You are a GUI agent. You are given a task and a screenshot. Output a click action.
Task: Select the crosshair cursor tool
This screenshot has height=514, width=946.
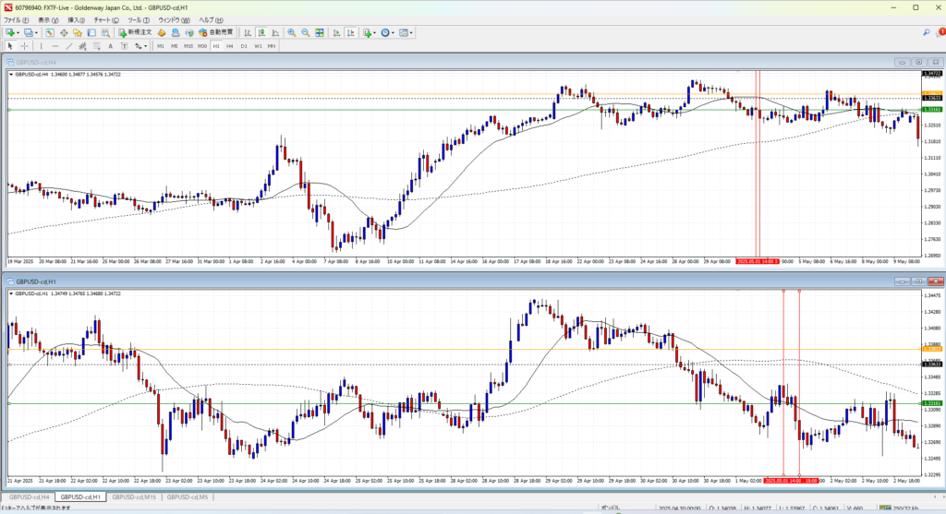click(24, 45)
